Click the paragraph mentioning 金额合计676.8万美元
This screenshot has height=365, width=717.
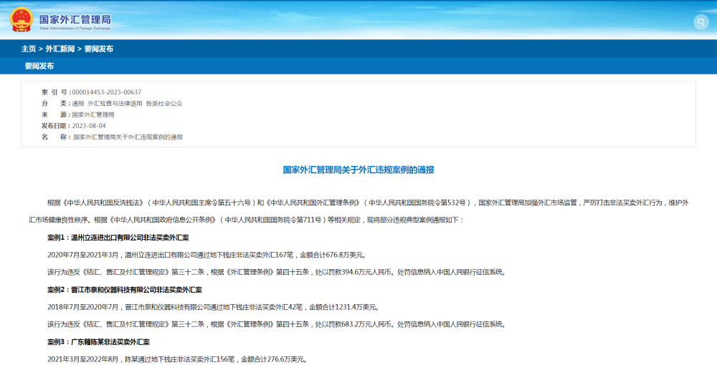[x=206, y=255]
